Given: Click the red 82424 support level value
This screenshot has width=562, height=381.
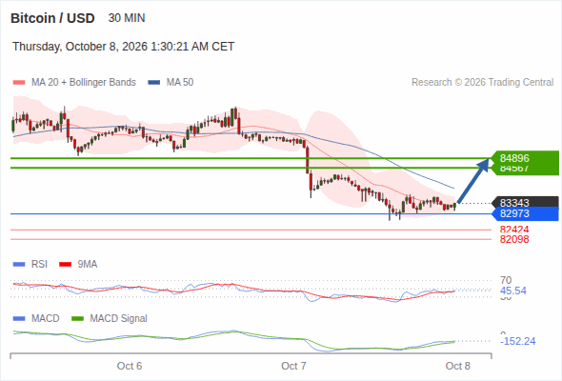Looking at the screenshot, I should point(514,230).
